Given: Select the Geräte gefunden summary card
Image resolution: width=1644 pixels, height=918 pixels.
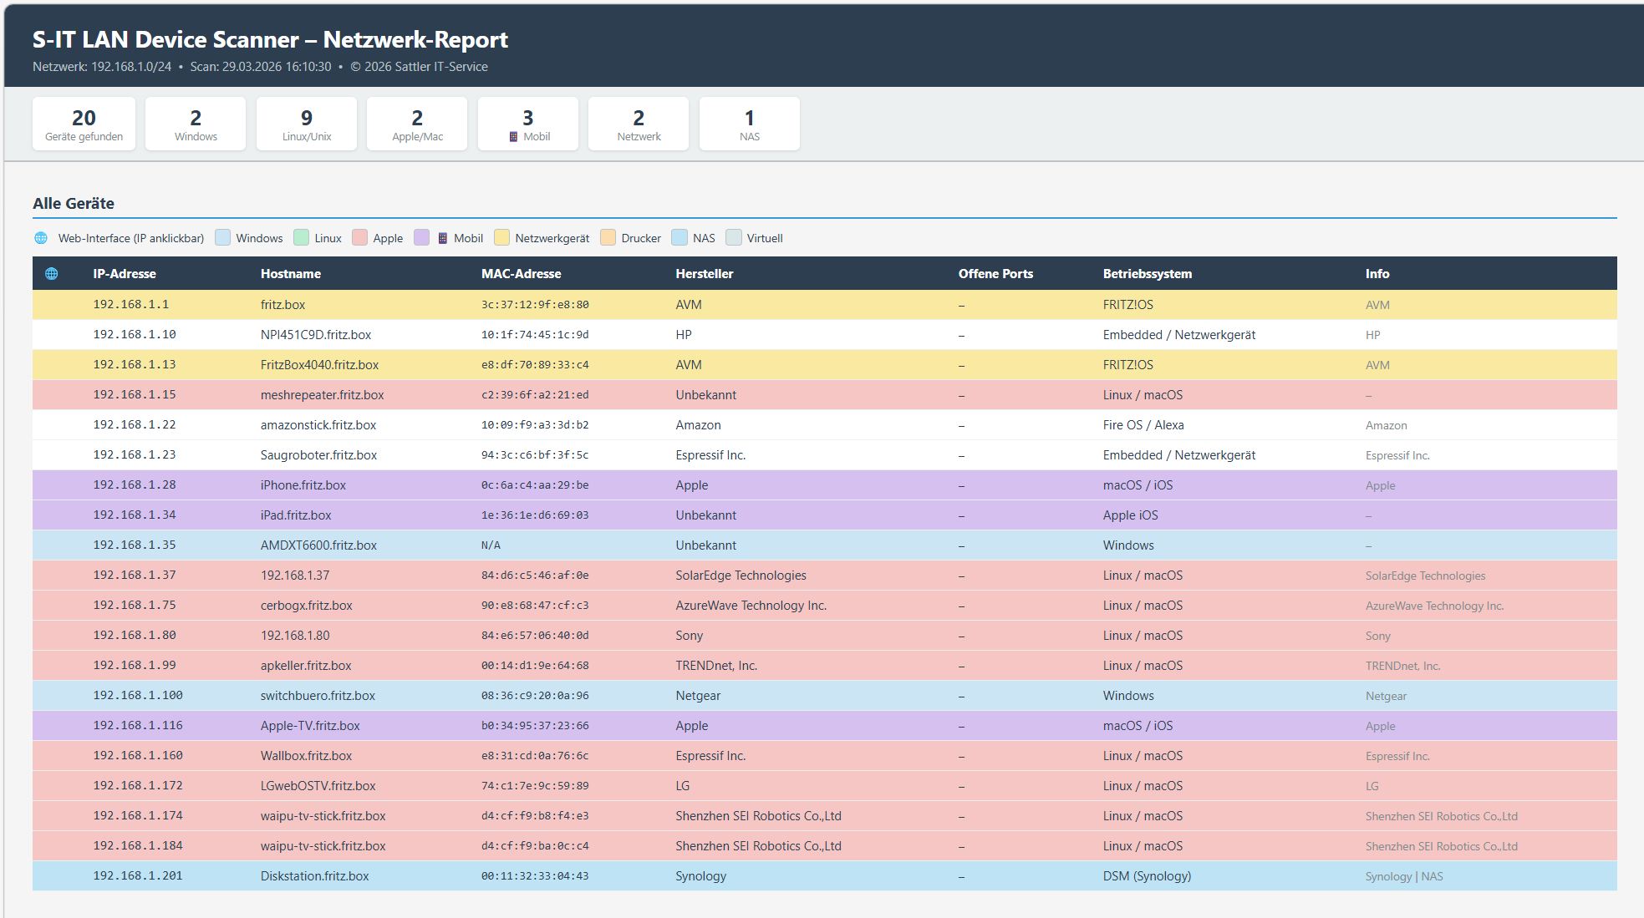Looking at the screenshot, I should click(x=84, y=124).
